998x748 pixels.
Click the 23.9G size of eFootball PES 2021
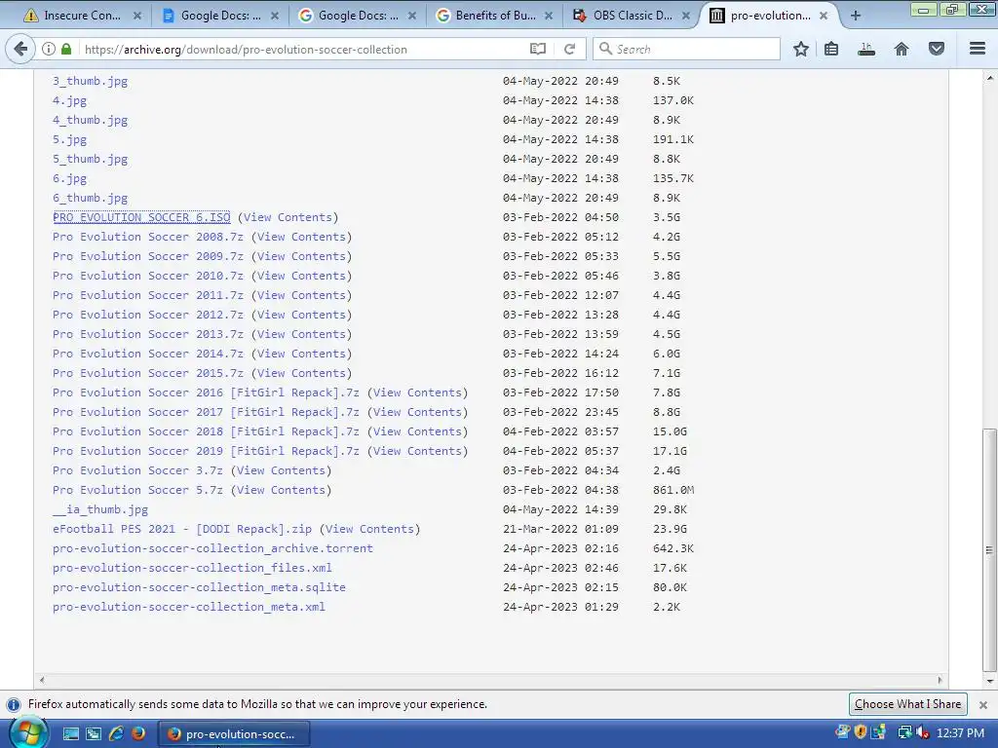pyautogui.click(x=670, y=529)
